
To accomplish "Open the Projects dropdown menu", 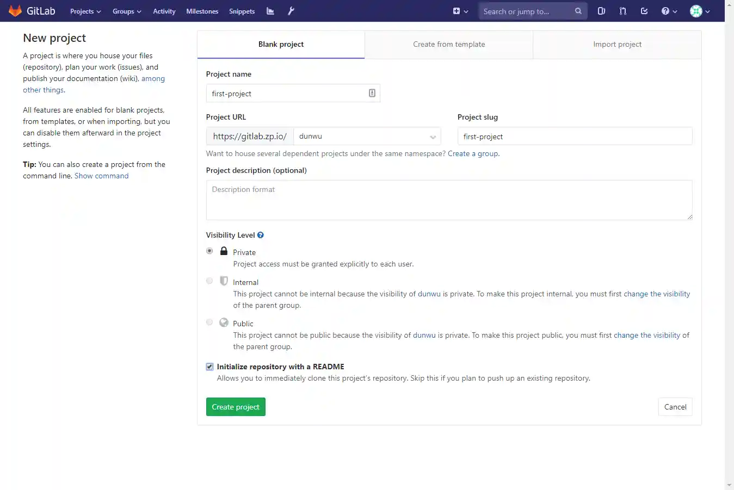I will 85,11.
